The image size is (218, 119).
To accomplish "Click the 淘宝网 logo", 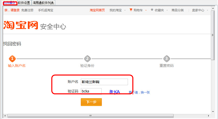I will [x=21, y=25].
